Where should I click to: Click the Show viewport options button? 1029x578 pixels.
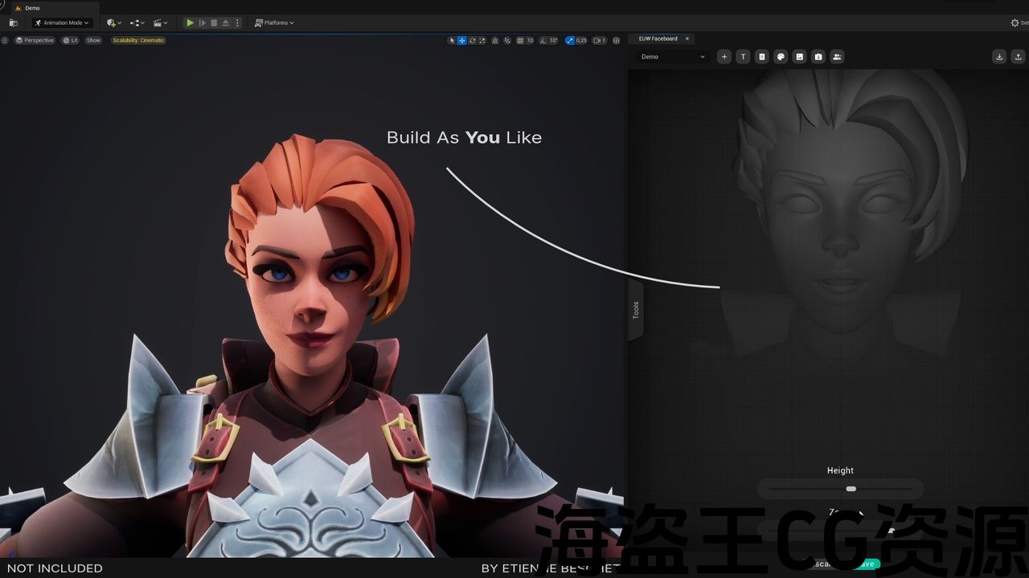click(x=94, y=40)
